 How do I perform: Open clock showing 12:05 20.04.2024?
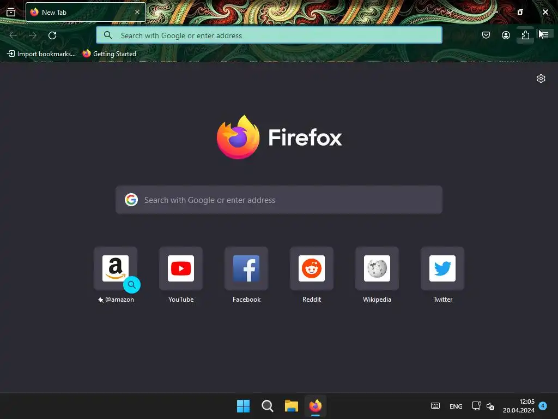519,406
